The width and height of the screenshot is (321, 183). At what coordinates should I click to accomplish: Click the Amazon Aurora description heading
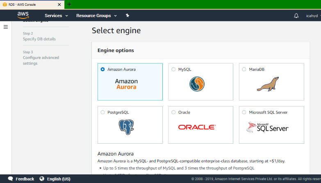click(116, 154)
